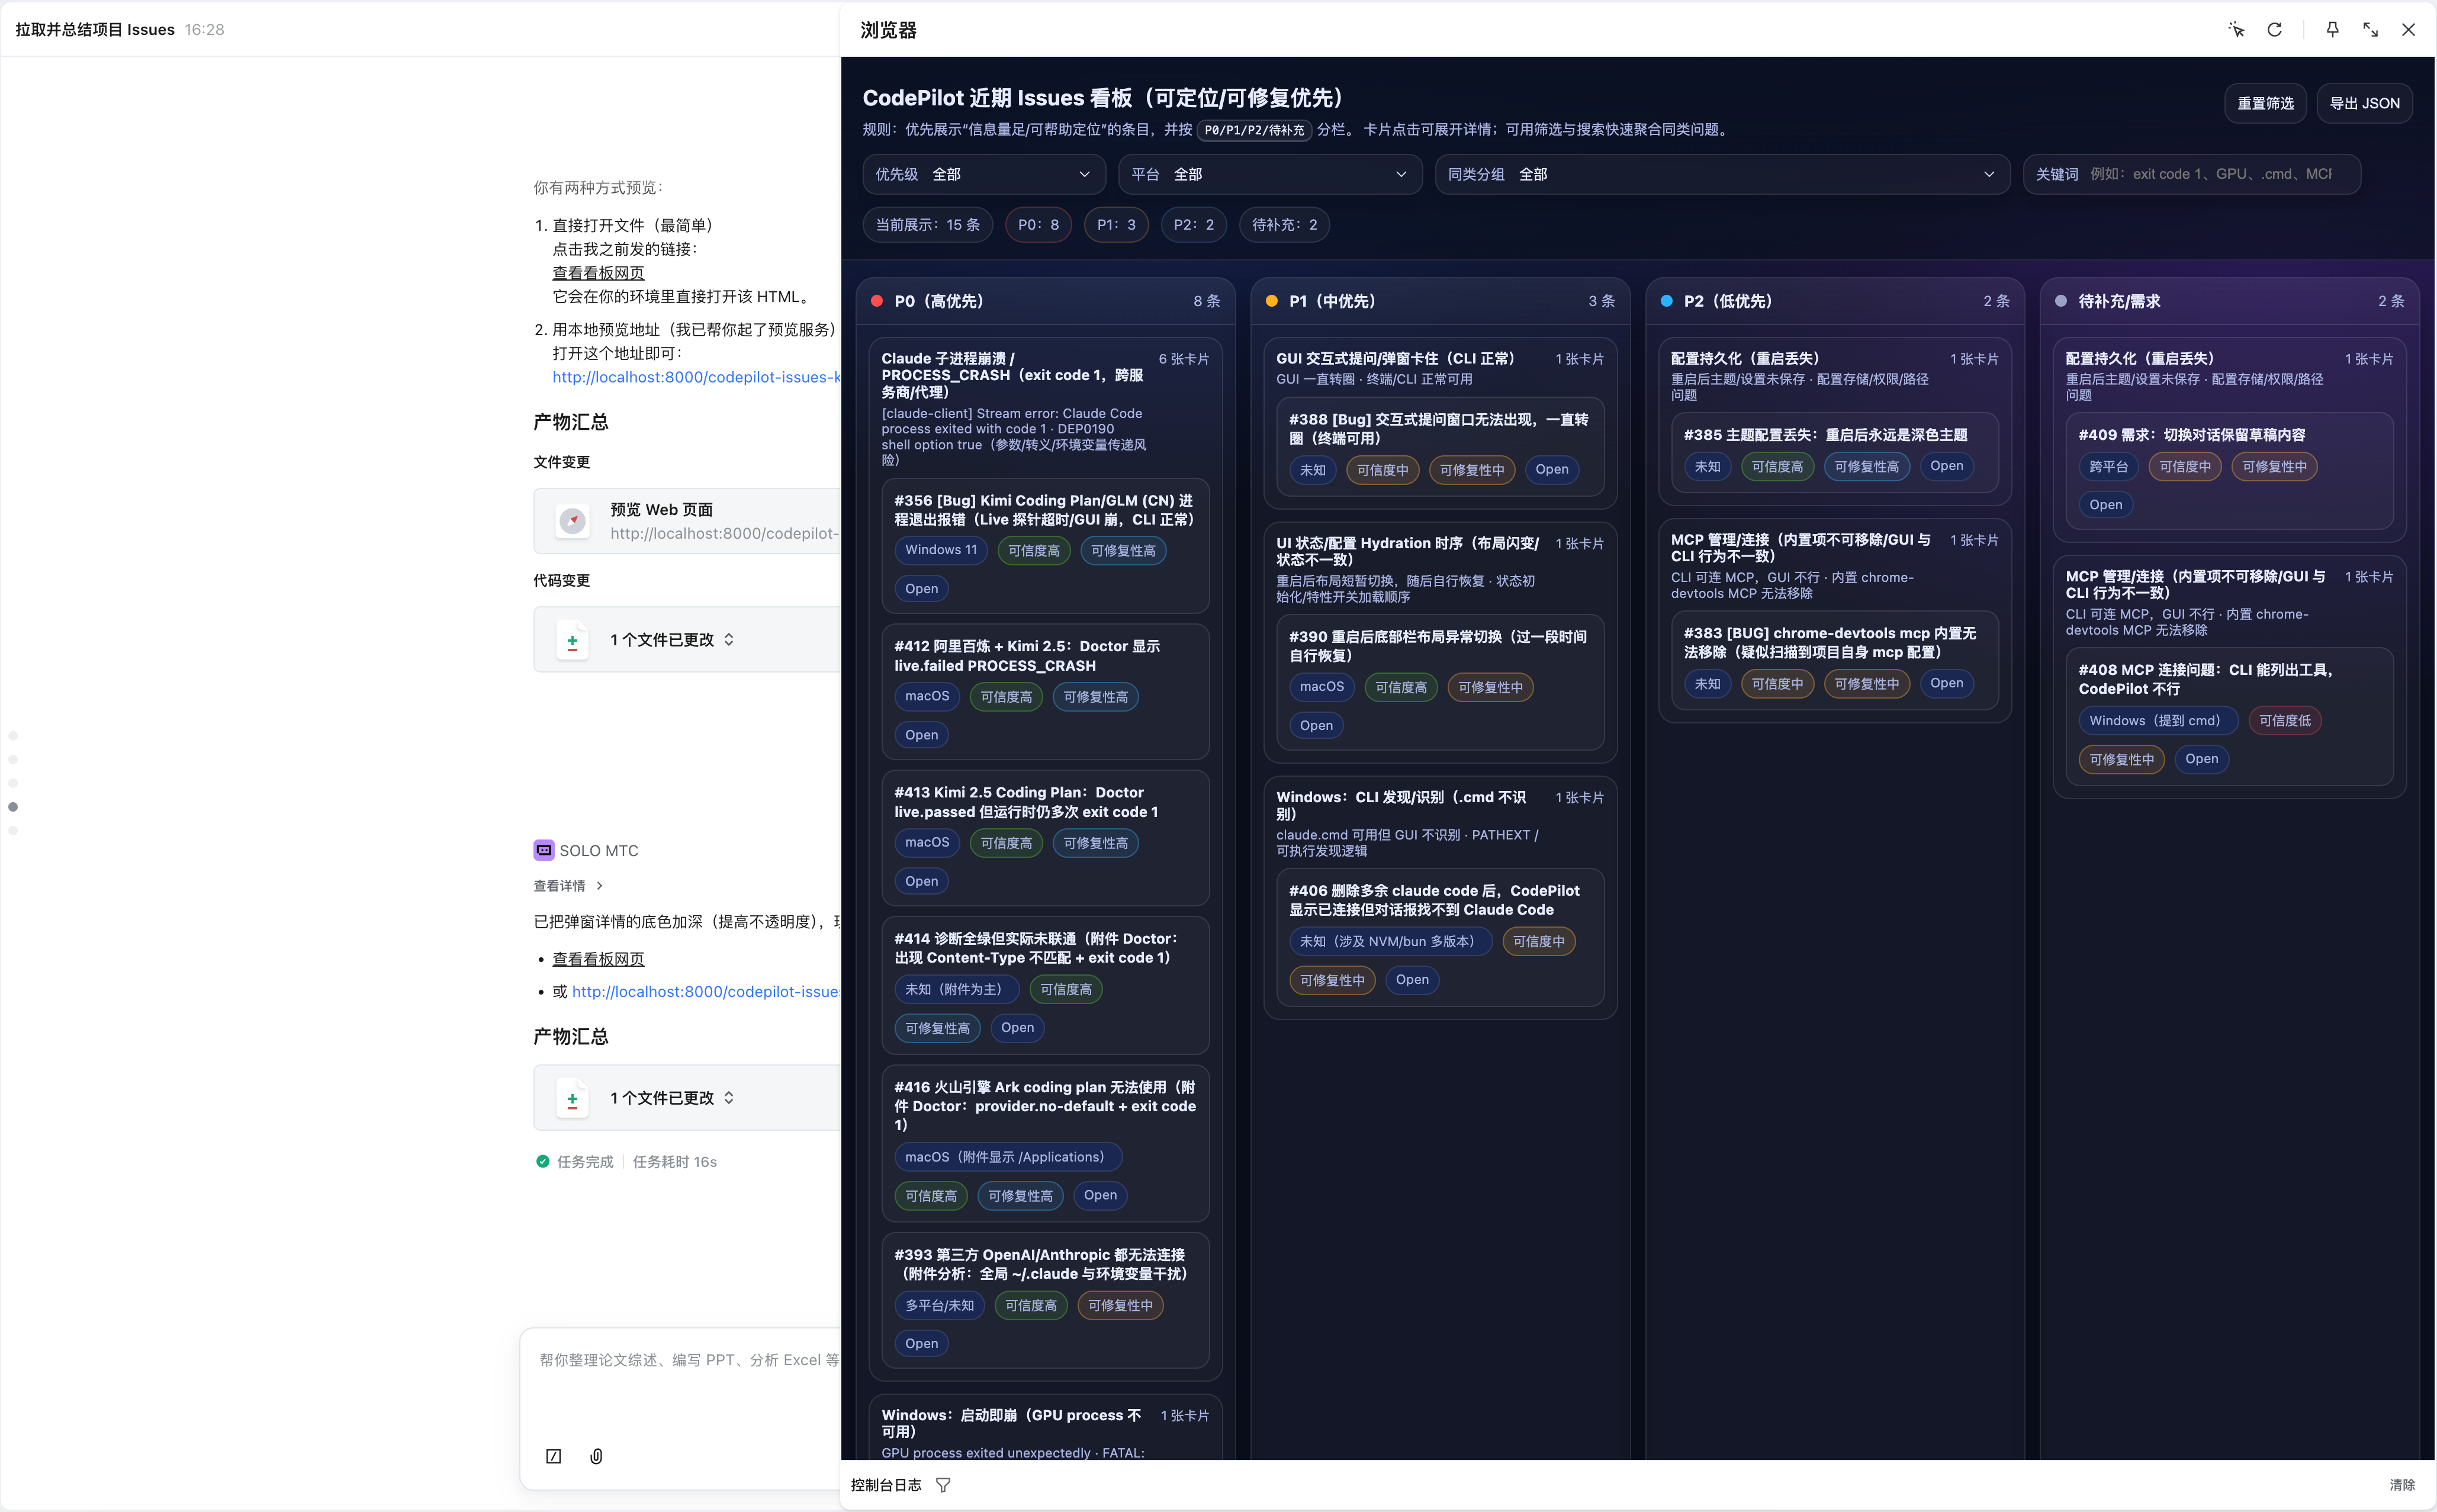This screenshot has height=1512, width=2437.
Task: Click the SOLO MTC agent icon
Action: (543, 850)
